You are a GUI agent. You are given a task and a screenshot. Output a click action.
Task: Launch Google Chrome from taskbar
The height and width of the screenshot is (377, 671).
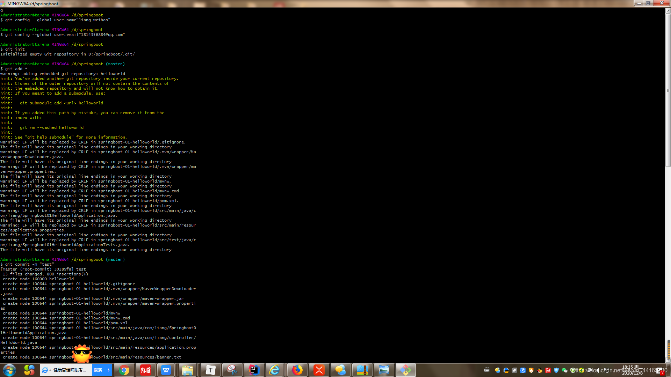pos(124,370)
